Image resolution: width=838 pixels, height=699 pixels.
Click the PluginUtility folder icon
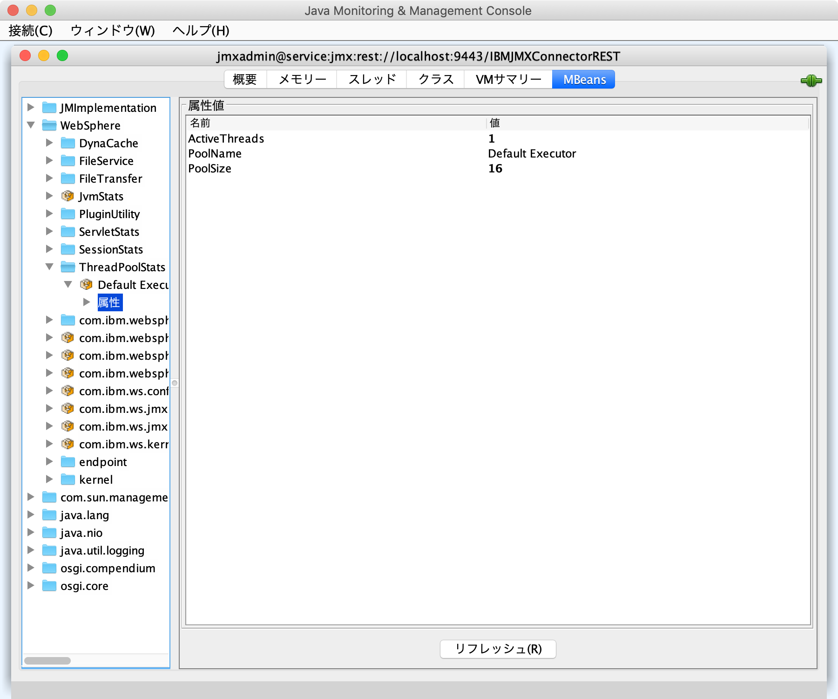[68, 214]
